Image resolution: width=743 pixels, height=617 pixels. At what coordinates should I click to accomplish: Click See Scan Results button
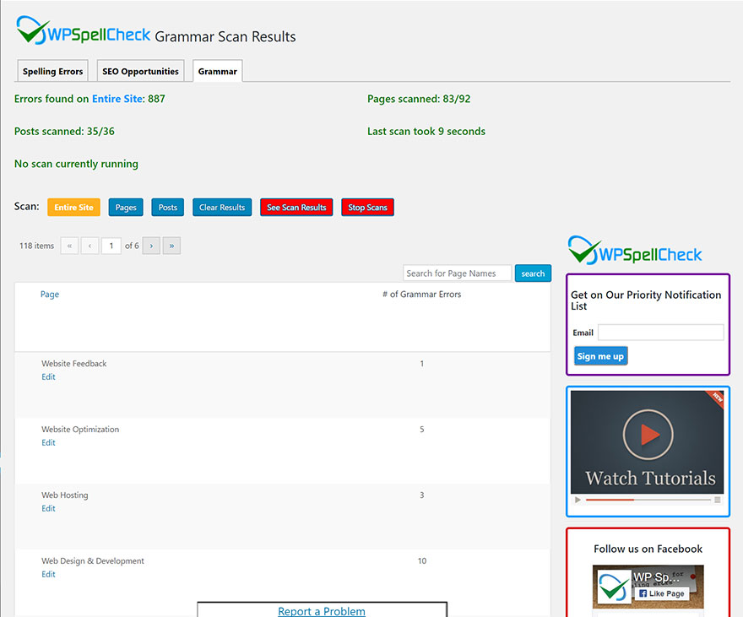pyautogui.click(x=296, y=208)
